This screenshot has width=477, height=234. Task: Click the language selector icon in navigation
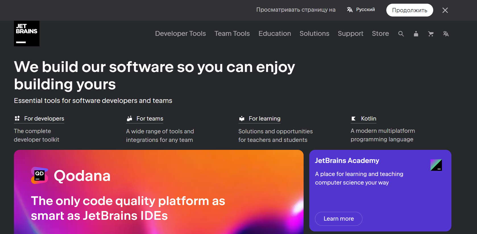pyautogui.click(x=446, y=34)
